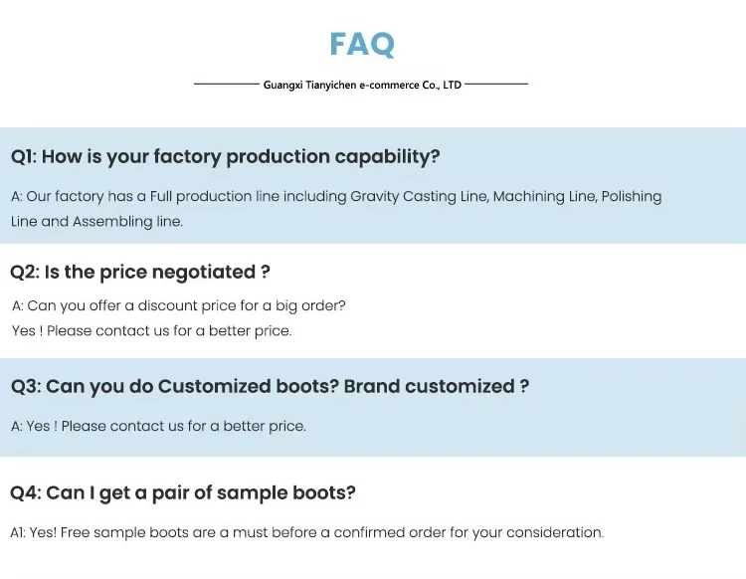This screenshot has height=579, width=746.
Task: Click "Can you offer a discount price" line
Action: (x=179, y=305)
